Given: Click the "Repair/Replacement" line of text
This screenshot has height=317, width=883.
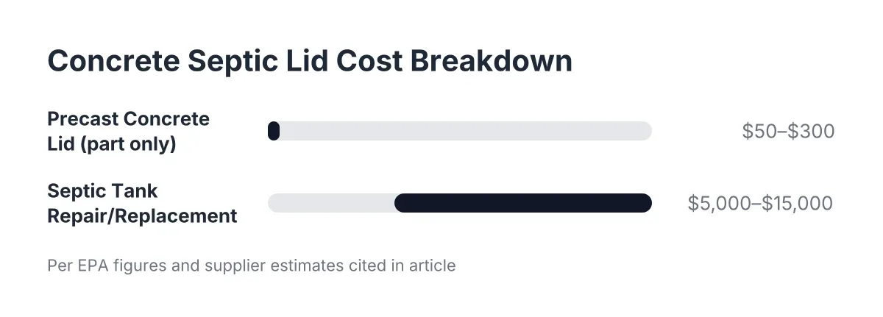Looking at the screenshot, I should pos(143,216).
